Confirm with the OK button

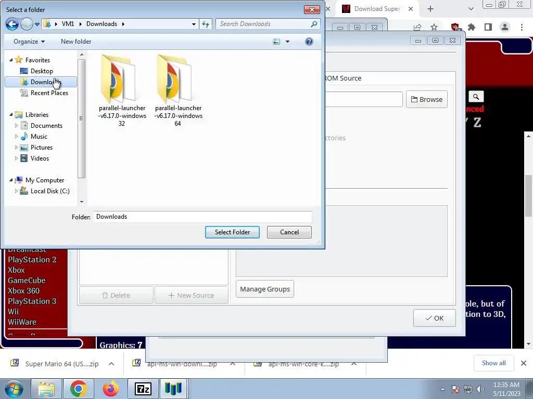[x=435, y=318]
